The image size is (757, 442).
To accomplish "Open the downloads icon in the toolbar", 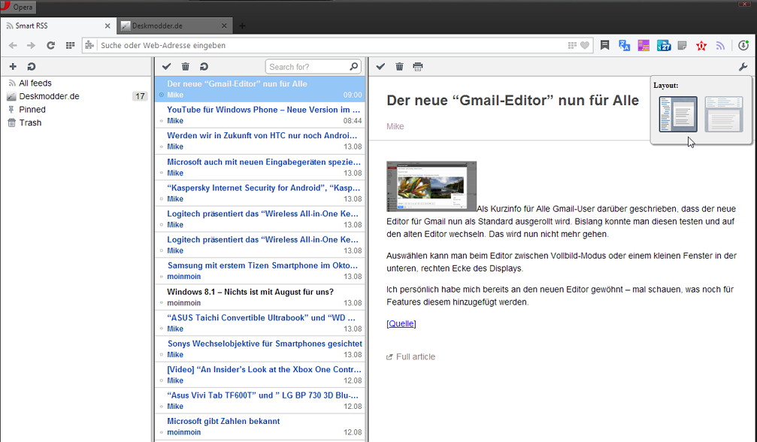I will pos(743,45).
